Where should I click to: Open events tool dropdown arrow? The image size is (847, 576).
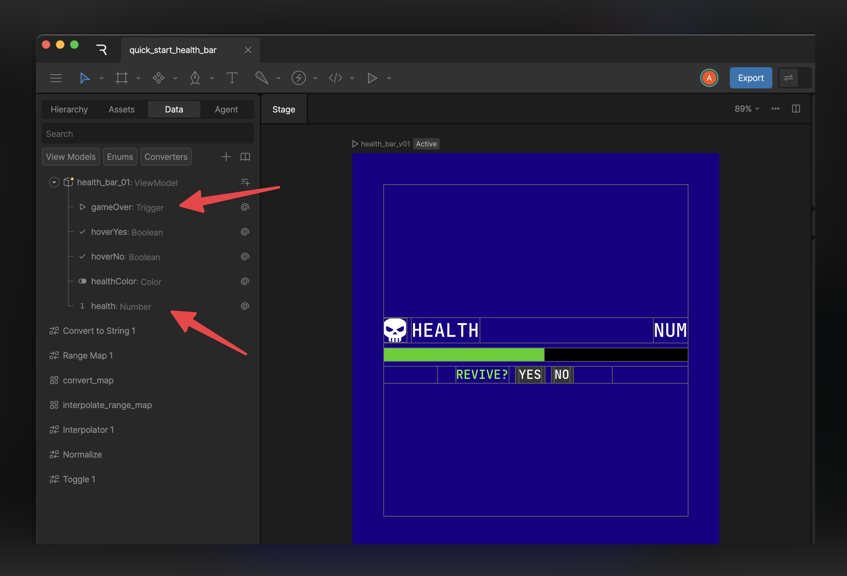click(315, 78)
